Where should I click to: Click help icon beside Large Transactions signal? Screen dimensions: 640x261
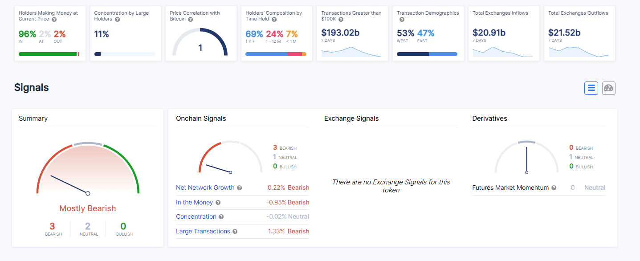pyautogui.click(x=235, y=232)
